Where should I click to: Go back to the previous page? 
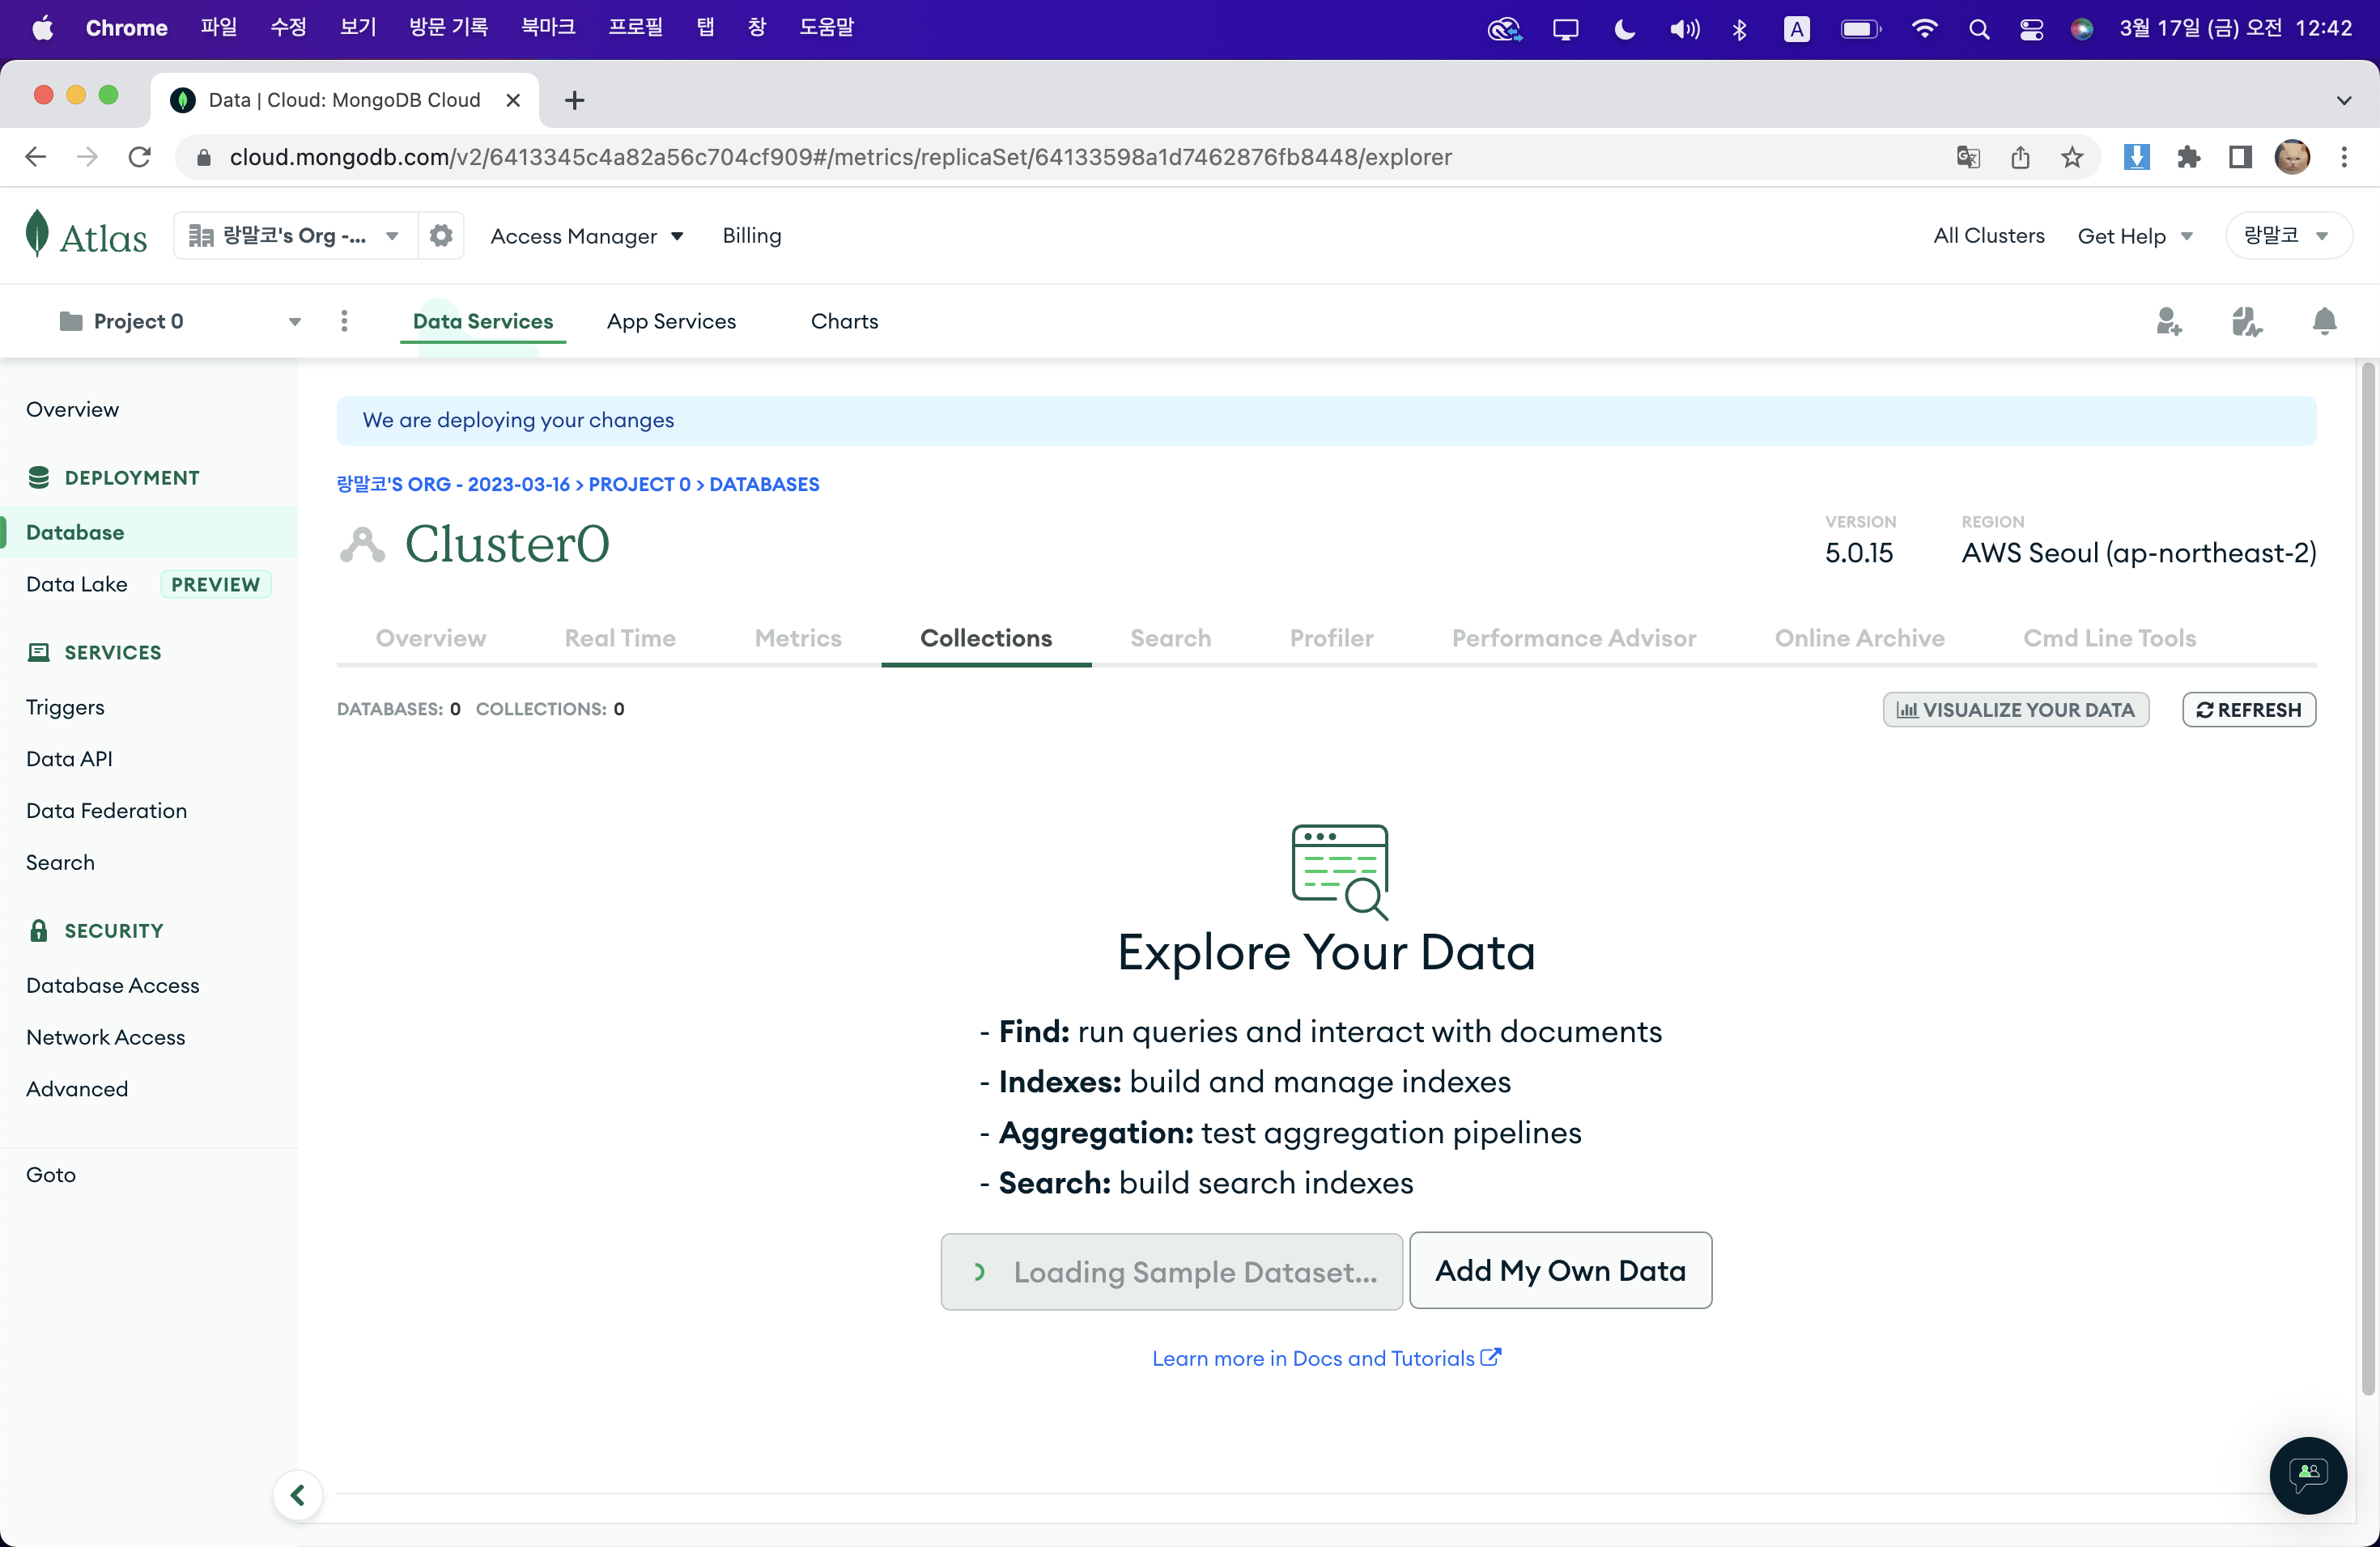[x=36, y=157]
